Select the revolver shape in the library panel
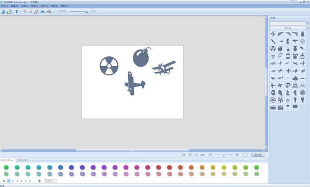The width and height of the screenshot is (310, 187). [x=280, y=34]
